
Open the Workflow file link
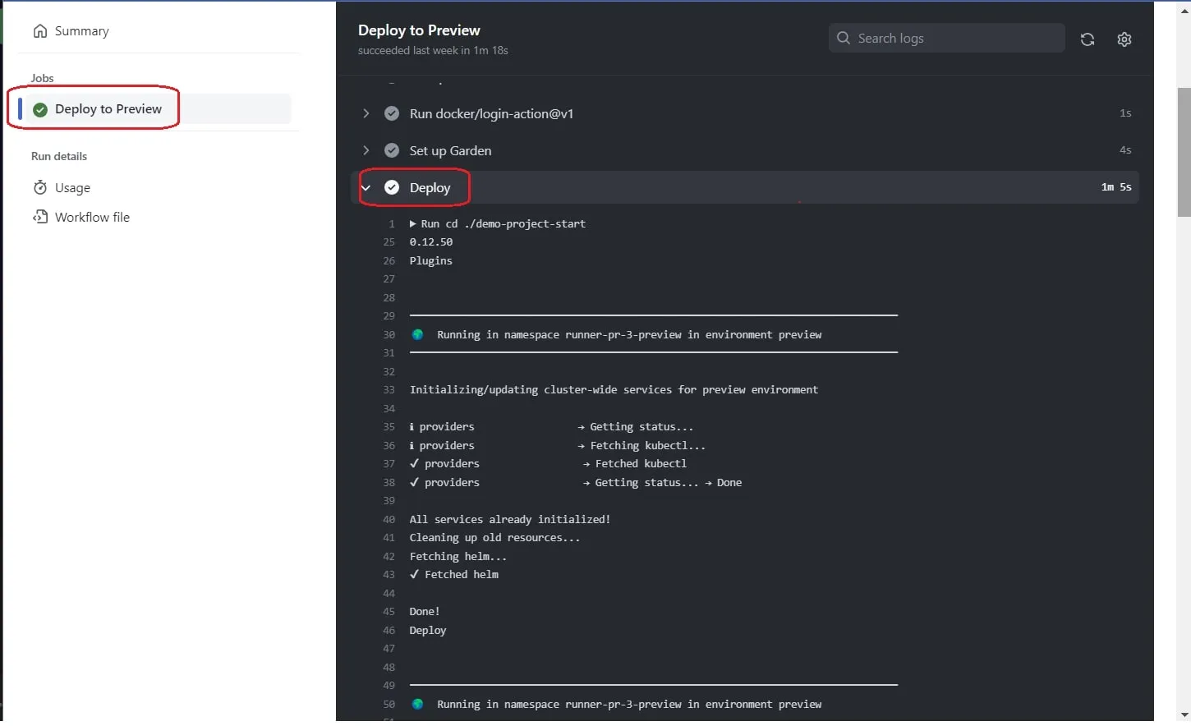tap(92, 217)
